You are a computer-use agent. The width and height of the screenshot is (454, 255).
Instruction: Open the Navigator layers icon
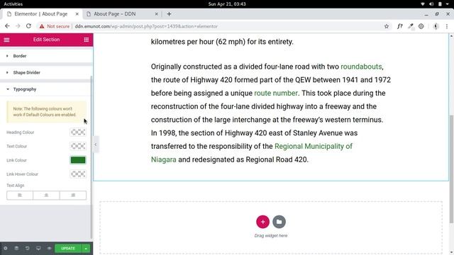click(x=16, y=249)
